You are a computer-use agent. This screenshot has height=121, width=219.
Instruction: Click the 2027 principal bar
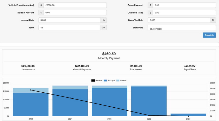188,115
